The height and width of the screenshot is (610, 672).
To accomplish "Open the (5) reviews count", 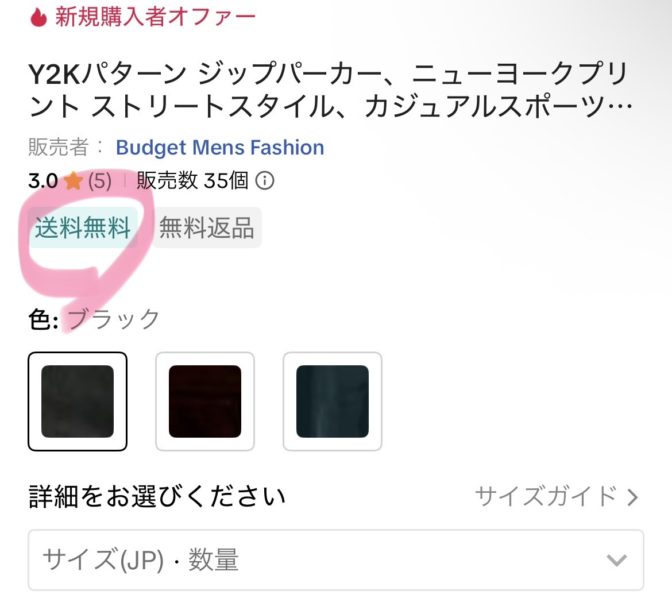I will (100, 181).
